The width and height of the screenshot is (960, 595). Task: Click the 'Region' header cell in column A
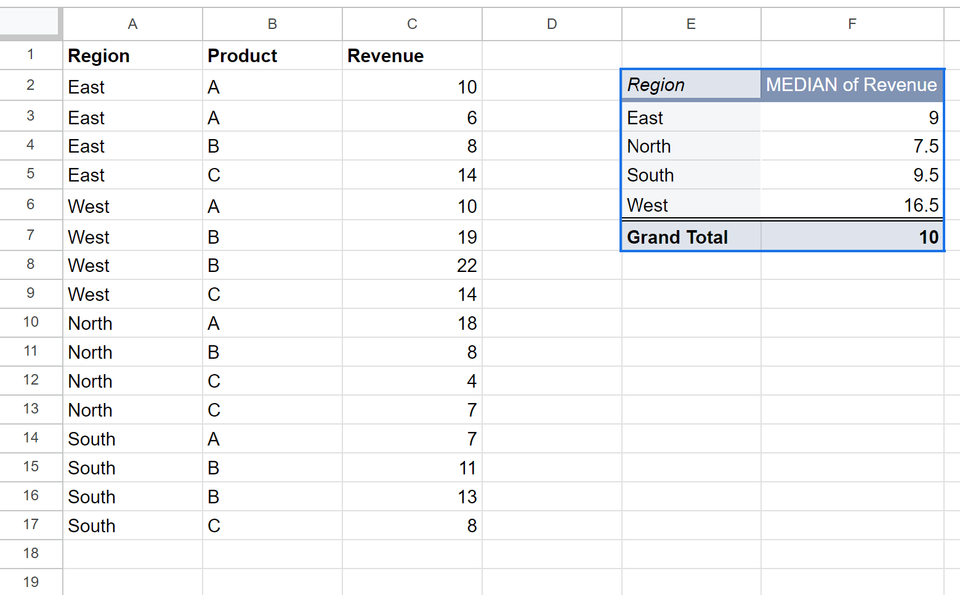tap(132, 55)
